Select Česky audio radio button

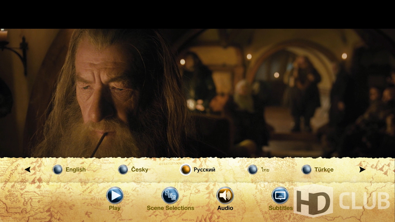123,170
